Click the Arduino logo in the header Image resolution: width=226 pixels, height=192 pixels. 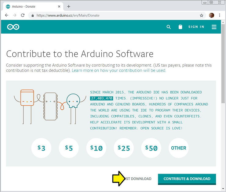click(13, 27)
